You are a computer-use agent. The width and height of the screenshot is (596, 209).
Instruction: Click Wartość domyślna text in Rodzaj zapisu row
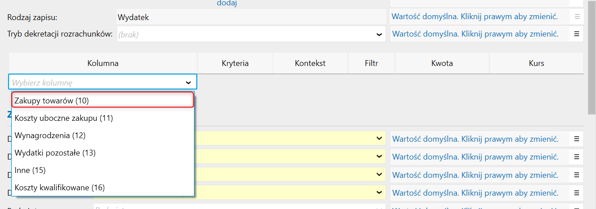pos(475,17)
